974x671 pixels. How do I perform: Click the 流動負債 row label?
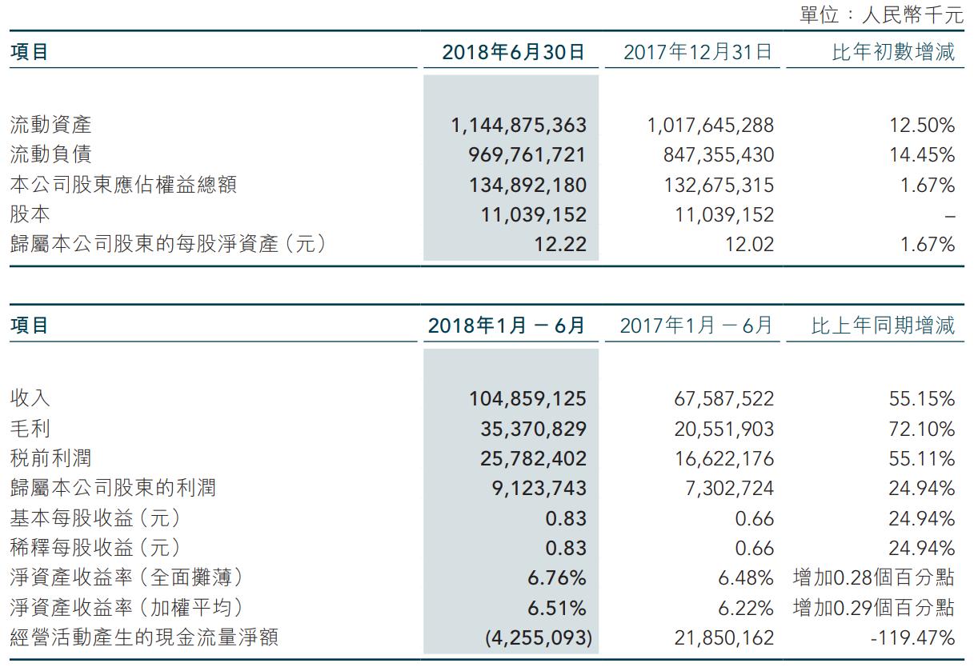(50, 154)
